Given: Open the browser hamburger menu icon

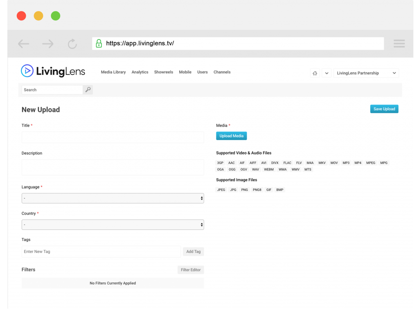Looking at the screenshot, I should click(399, 43).
